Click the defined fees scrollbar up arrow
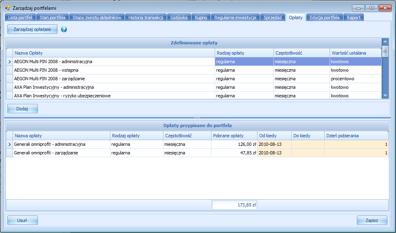The image size is (396, 233). (x=385, y=42)
